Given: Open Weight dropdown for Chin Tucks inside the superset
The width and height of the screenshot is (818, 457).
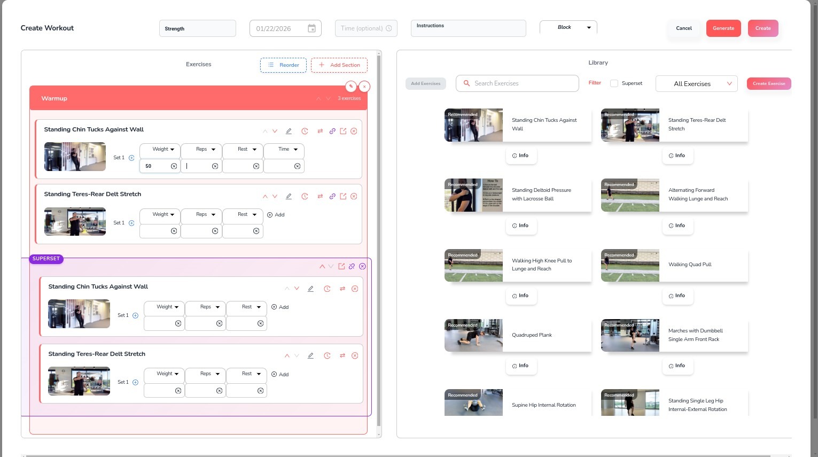Looking at the screenshot, I should 164,307.
